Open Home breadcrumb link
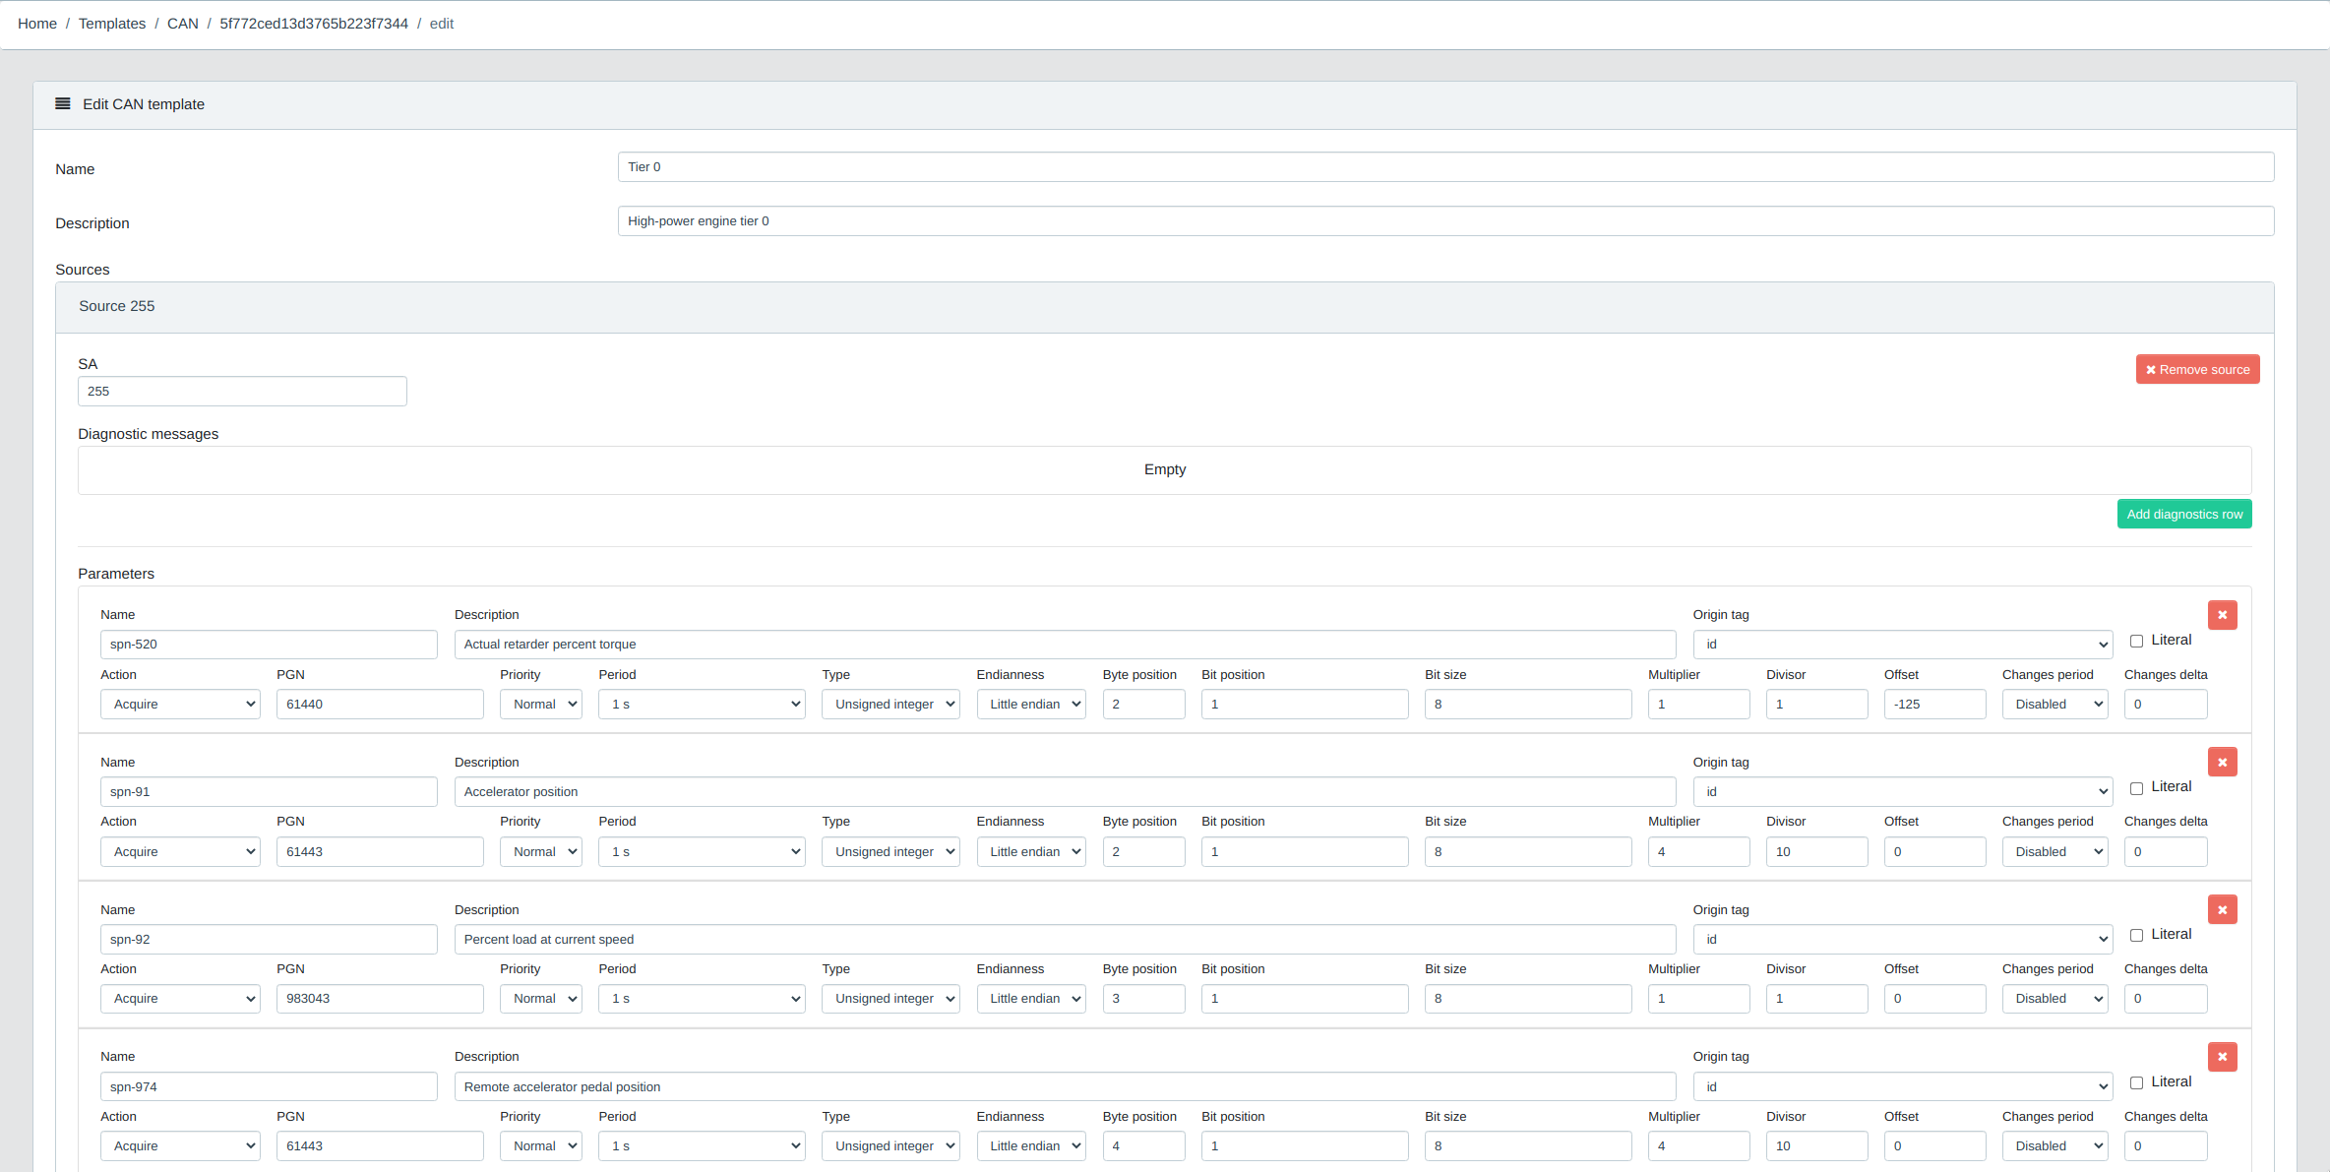Viewport: 2330px width, 1172px height. [37, 24]
